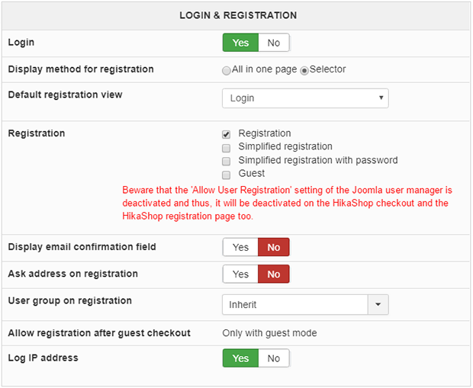The width and height of the screenshot is (473, 388).
Task: Set Log IP address to Yes
Action: pos(240,358)
